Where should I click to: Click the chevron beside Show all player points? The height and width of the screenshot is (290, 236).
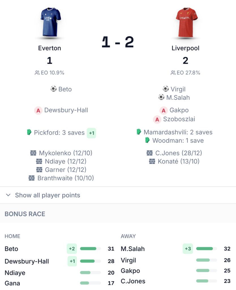[8, 195]
